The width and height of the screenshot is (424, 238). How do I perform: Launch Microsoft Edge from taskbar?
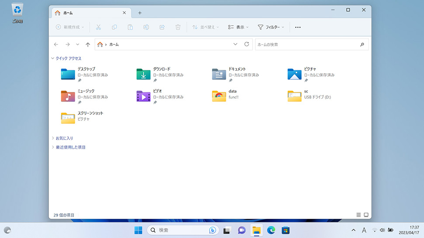pos(271,230)
